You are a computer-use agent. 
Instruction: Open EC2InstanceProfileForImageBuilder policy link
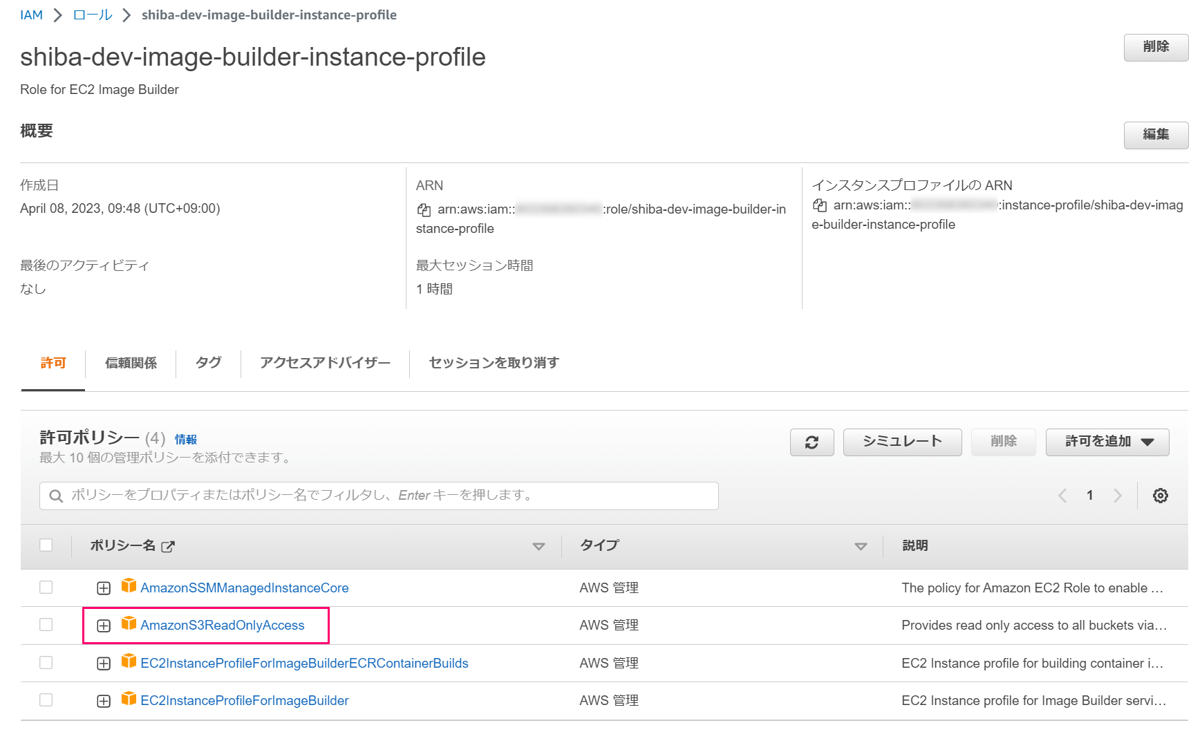pos(245,701)
